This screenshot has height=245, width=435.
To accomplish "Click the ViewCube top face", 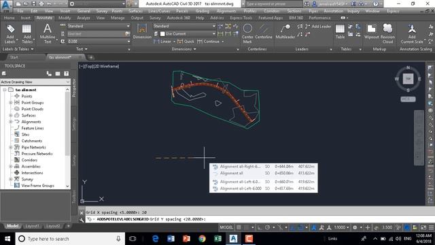I will (x=408, y=79).
